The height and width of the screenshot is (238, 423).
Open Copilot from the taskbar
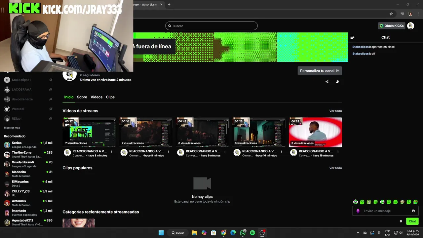point(204,233)
